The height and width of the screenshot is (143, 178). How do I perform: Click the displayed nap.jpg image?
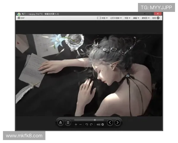[x=89, y=74]
